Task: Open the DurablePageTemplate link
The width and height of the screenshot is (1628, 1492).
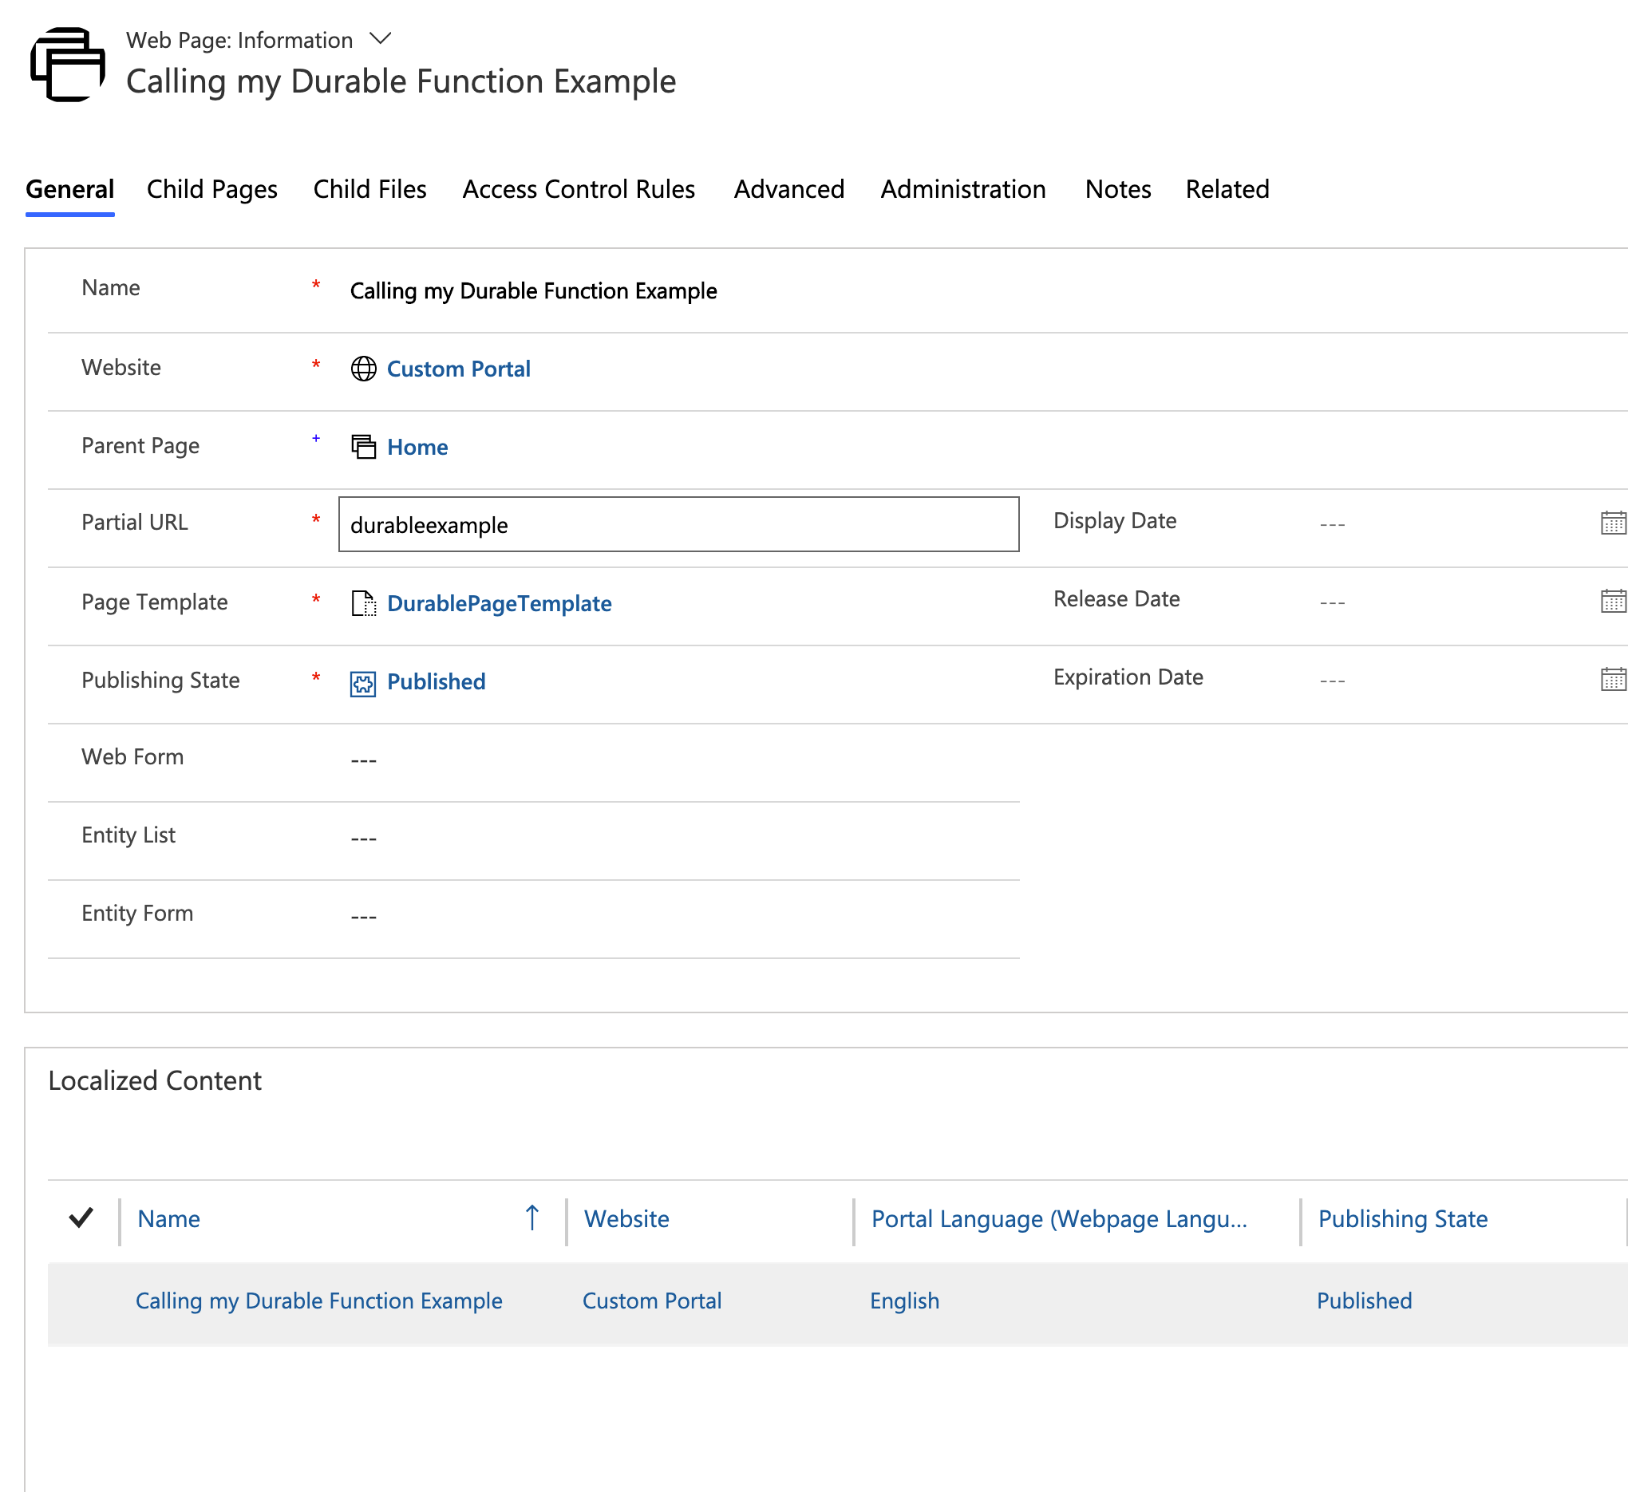Action: point(499,603)
